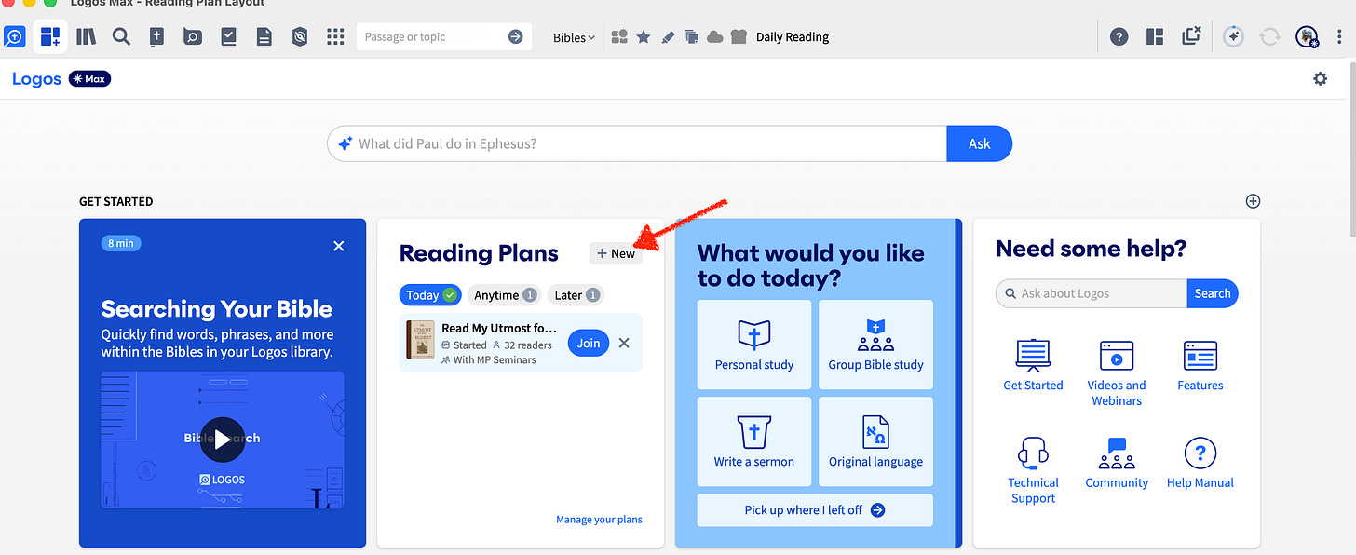Click the blue magnifier icon at toolbar start
The width and height of the screenshot is (1356, 555).
click(x=14, y=37)
